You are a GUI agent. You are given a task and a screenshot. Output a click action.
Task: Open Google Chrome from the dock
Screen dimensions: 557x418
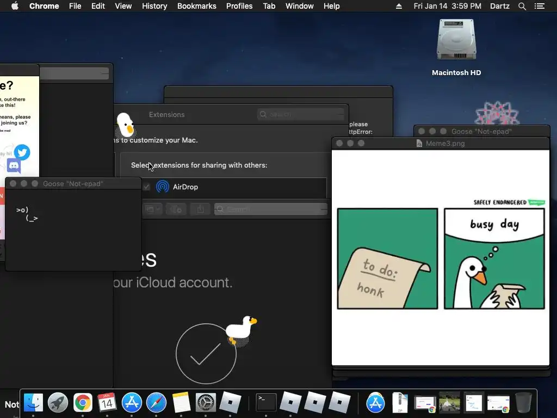(x=83, y=403)
